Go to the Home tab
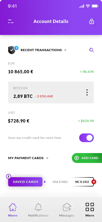 (13, 210)
